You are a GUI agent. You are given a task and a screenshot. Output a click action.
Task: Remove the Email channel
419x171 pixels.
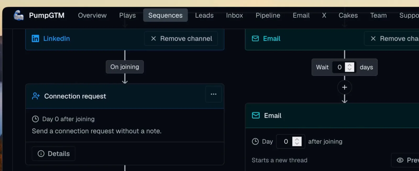(x=392, y=39)
